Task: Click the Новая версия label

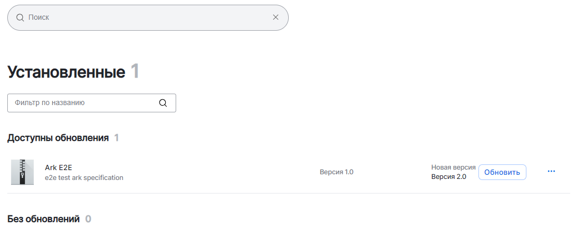Action: click(453, 167)
